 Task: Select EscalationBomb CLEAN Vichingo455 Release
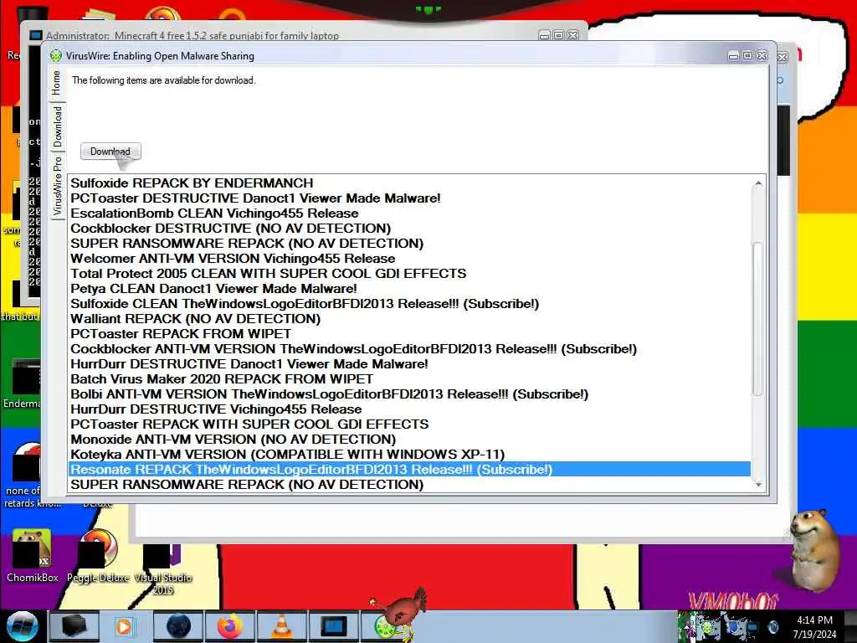(410, 213)
